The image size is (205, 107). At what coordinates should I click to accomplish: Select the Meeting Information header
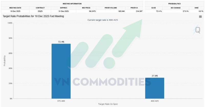pyautogui.click(x=72, y=4)
